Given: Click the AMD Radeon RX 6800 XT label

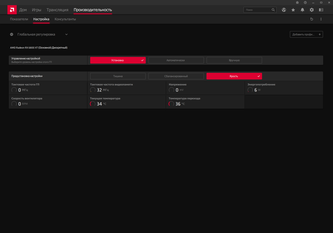Looking at the screenshot, I should (38, 47).
